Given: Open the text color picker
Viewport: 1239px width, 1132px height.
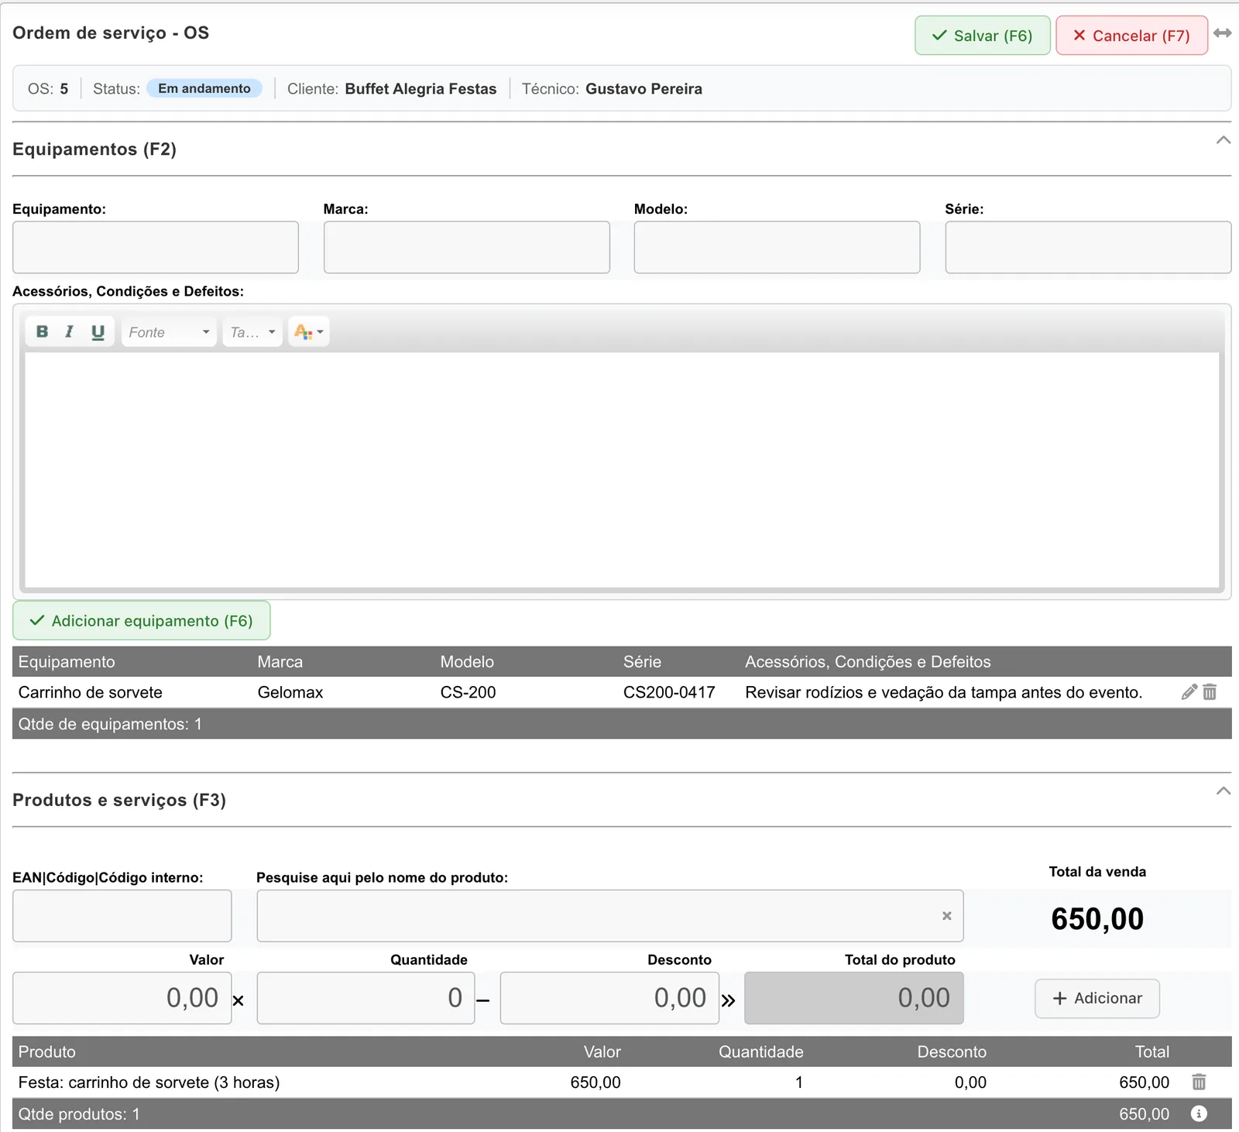Looking at the screenshot, I should point(308,331).
